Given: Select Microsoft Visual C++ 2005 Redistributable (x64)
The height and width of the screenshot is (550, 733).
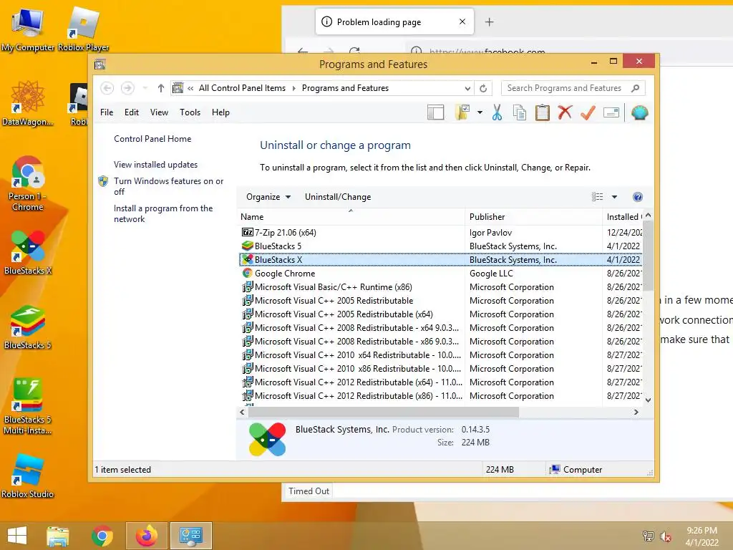Looking at the screenshot, I should click(440, 314).
